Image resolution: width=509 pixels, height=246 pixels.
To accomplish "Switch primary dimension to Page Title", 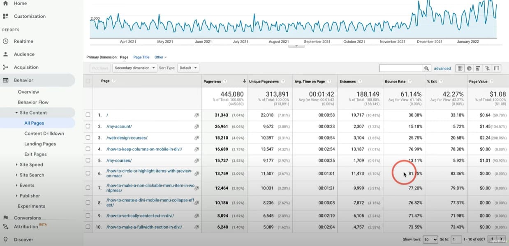I will (141, 57).
